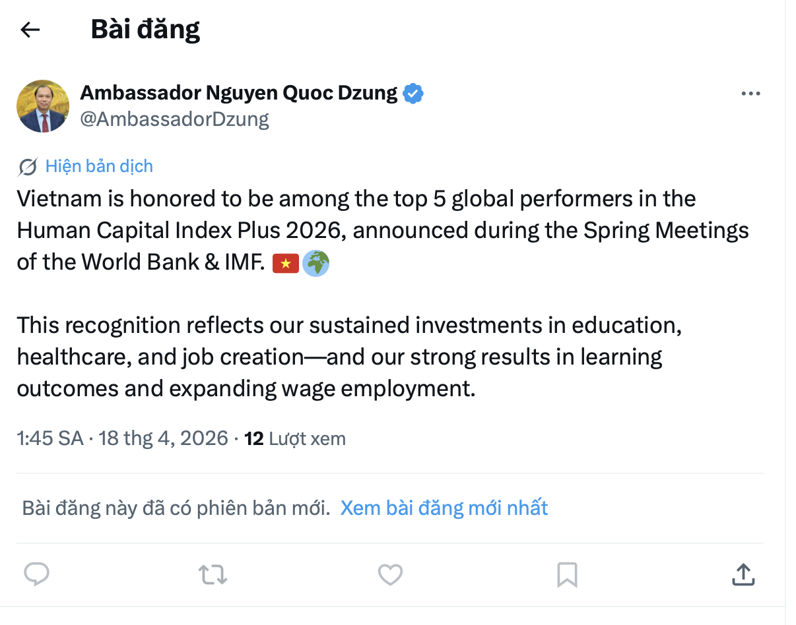Viewport: 796px width, 625px height.
Task: Click the globe emoji in the post
Action: tap(315, 263)
